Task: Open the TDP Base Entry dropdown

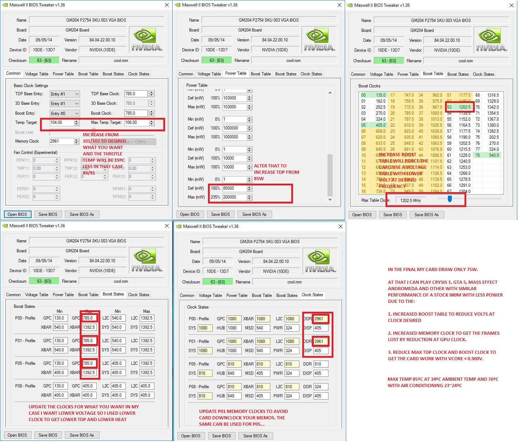Action: [x=64, y=94]
